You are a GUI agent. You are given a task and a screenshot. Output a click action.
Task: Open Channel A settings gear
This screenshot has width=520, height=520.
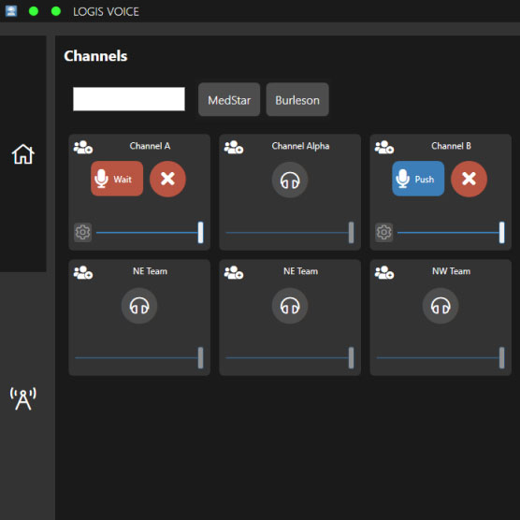point(82,232)
